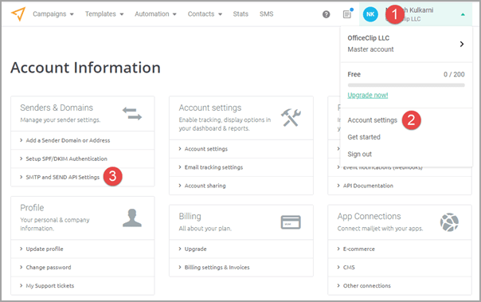Click the Senders & Domains arrows icon
Viewport: 481px width, 302px height.
(x=132, y=114)
